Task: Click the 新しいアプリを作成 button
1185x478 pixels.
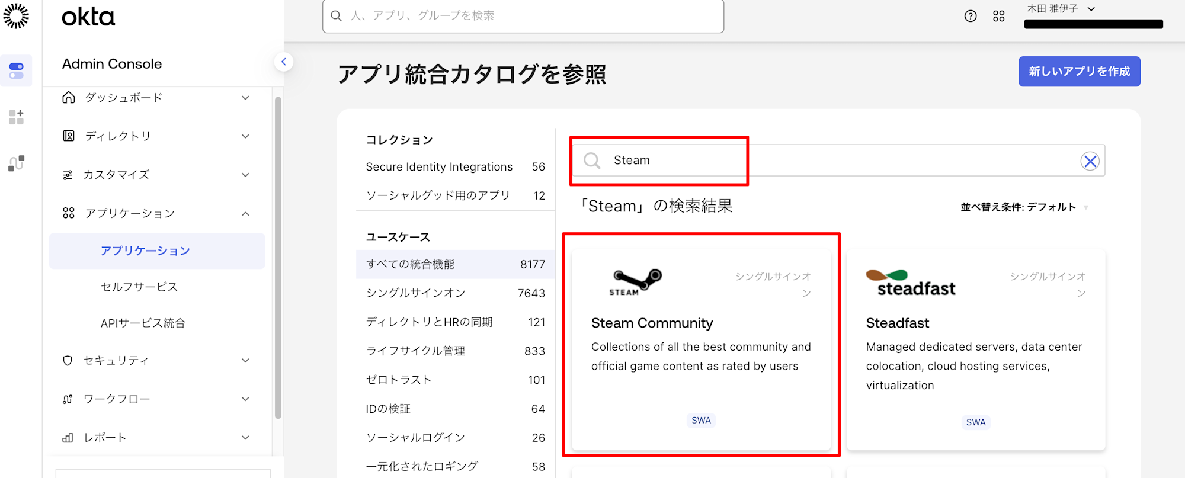Action: [1079, 72]
